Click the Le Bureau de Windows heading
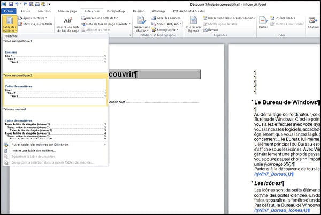The height and width of the screenshot is (215, 321). click(287, 102)
